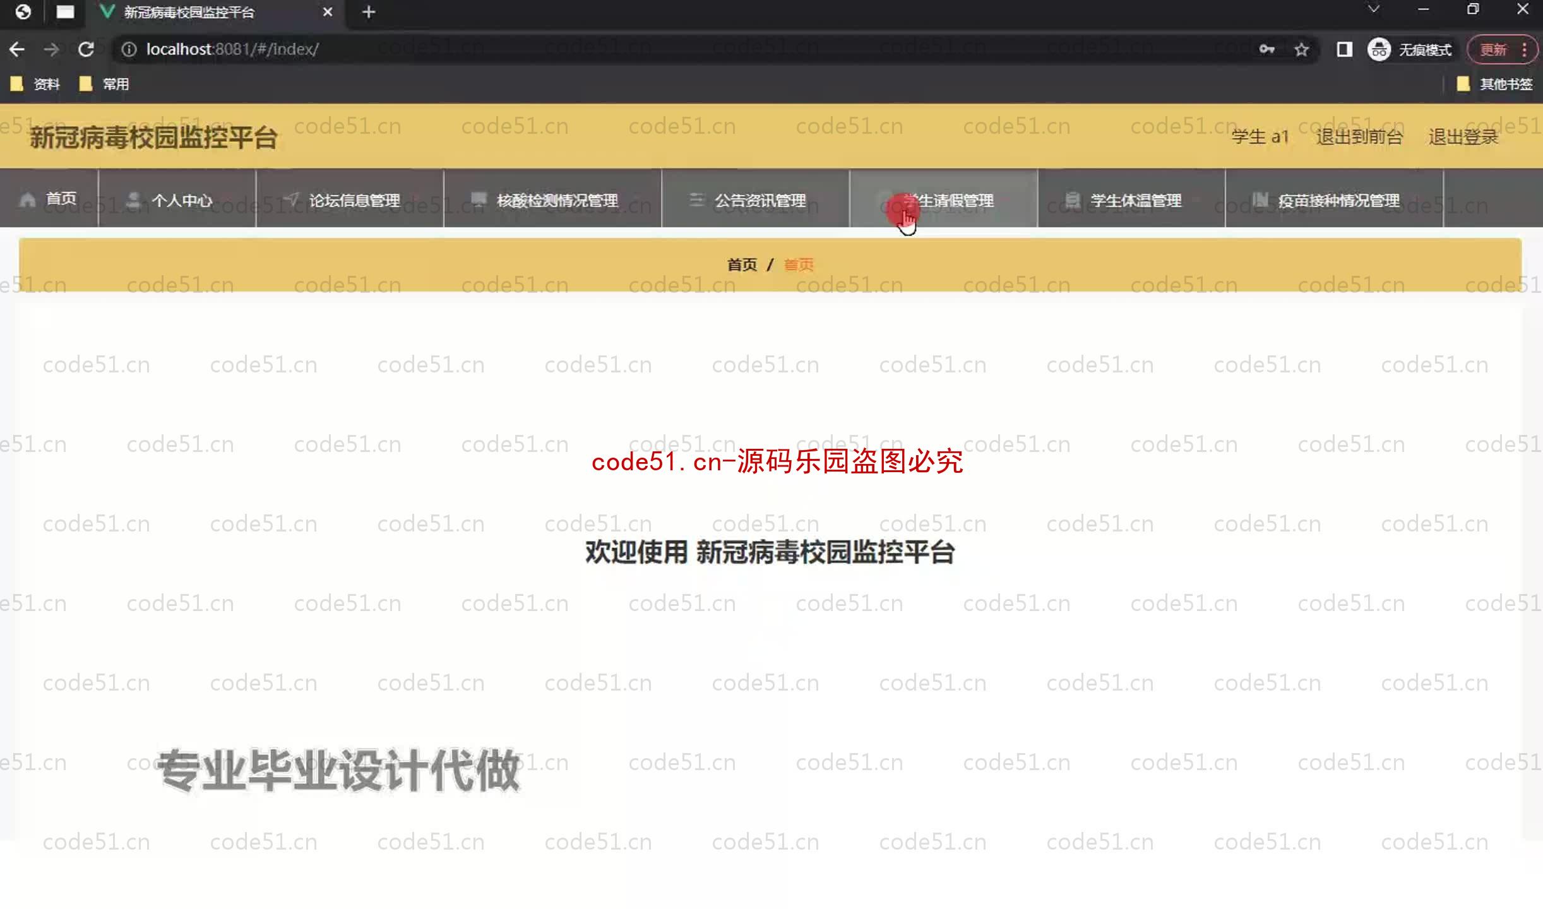
Task: Open the 公告资讯管理 menu
Action: pyautogui.click(x=756, y=198)
